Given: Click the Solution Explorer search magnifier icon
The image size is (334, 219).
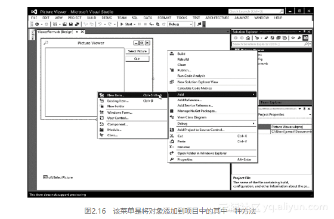Looking at the screenshot, I should tap(306, 44).
